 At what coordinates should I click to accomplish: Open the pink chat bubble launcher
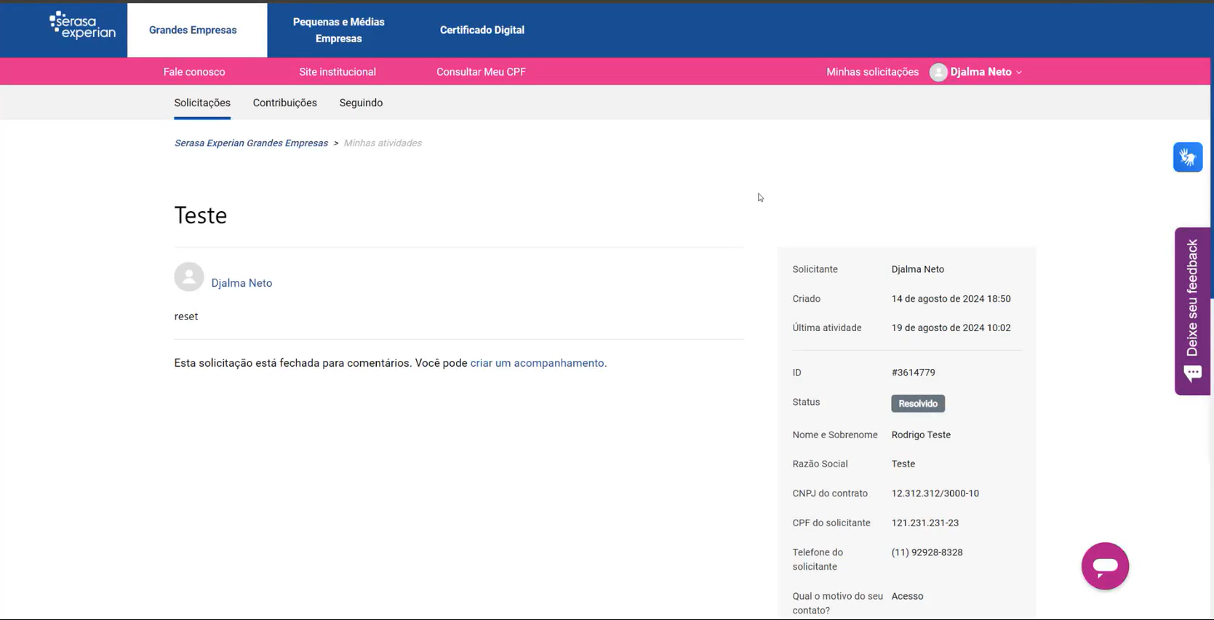click(x=1104, y=566)
